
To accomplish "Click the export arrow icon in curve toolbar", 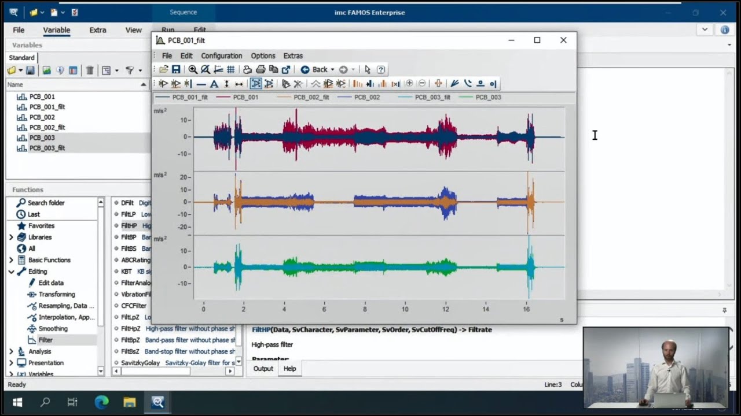I will pyautogui.click(x=286, y=69).
